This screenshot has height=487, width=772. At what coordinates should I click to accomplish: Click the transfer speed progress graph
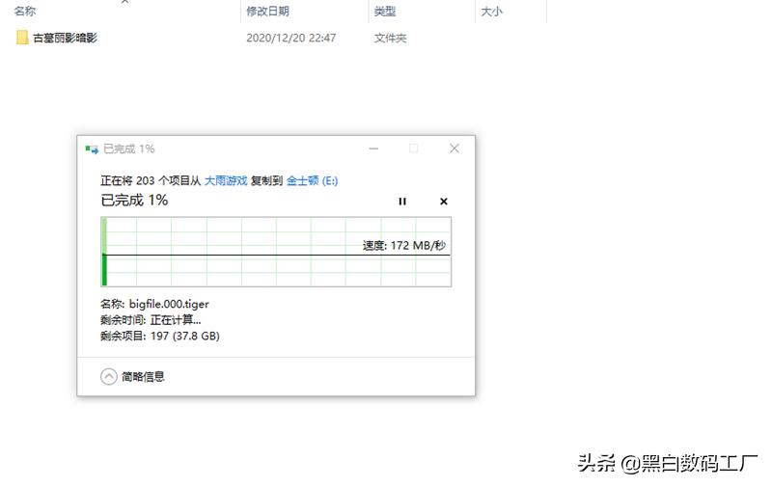click(276, 252)
